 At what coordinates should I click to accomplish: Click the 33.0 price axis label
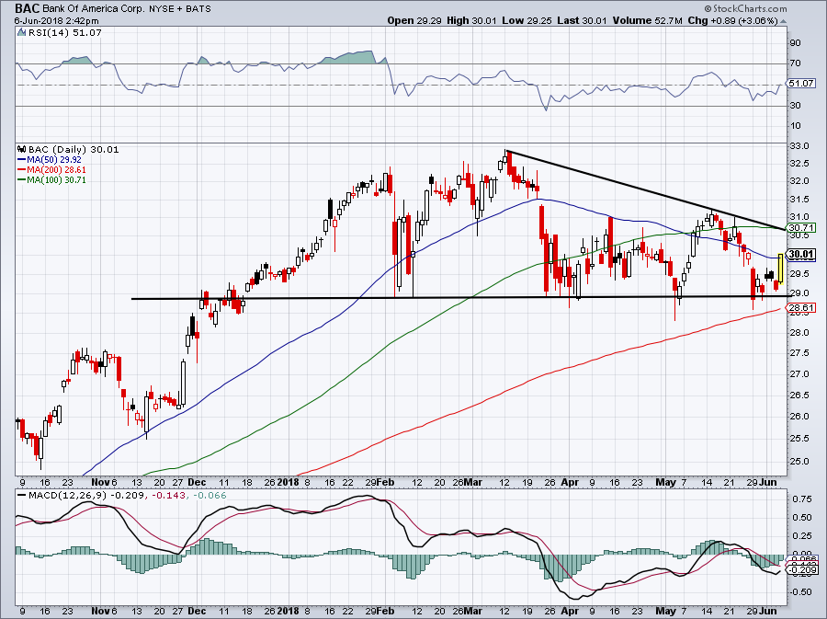pyautogui.click(x=799, y=146)
